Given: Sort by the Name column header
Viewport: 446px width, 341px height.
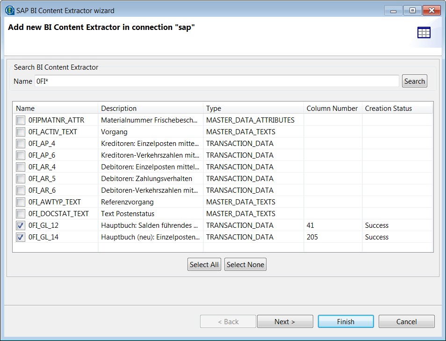Looking at the screenshot, I should pyautogui.click(x=55, y=108).
